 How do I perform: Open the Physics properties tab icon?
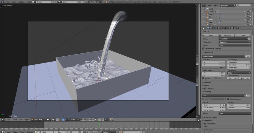[237, 28]
